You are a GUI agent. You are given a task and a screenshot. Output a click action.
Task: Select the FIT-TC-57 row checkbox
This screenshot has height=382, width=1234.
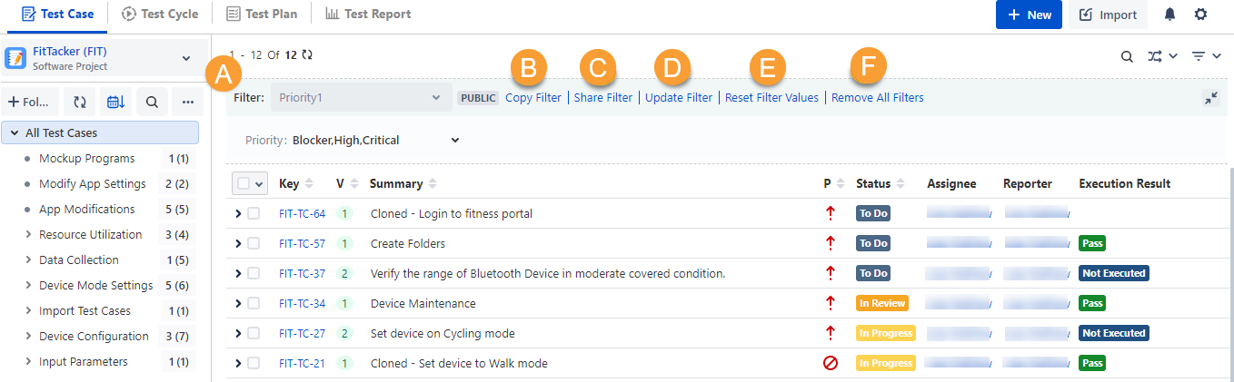(254, 243)
